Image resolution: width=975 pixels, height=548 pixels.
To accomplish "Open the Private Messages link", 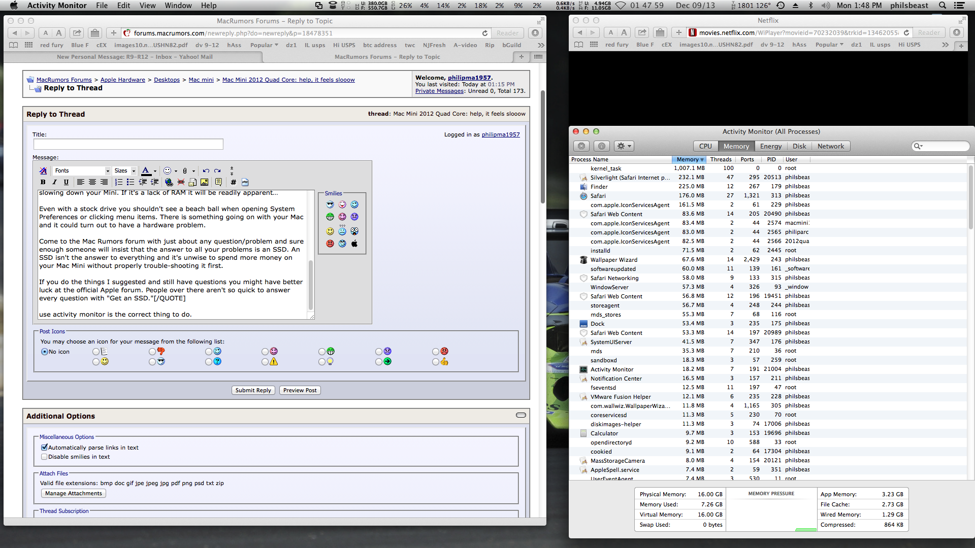I will click(439, 91).
